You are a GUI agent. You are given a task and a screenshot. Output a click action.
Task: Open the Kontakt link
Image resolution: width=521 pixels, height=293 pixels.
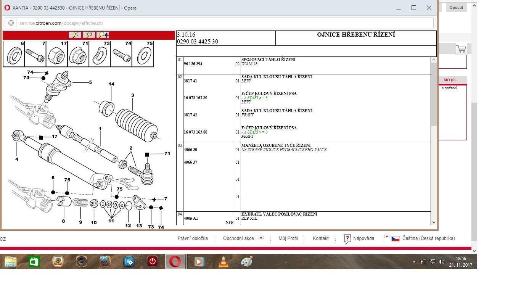click(x=321, y=238)
